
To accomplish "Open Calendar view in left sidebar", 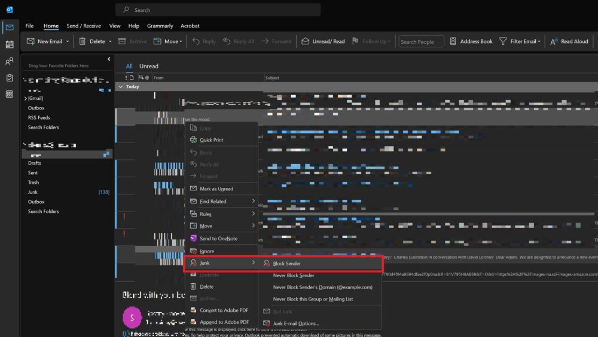I will tap(10, 44).
